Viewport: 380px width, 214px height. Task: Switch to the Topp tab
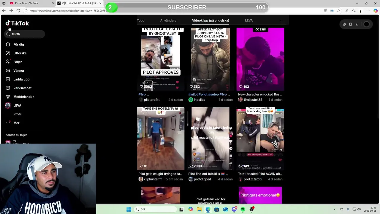141,21
